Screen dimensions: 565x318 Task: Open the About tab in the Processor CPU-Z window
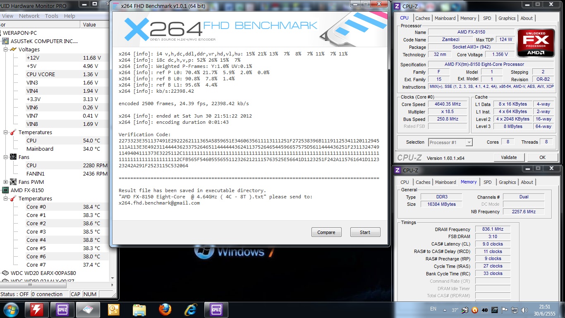527,18
